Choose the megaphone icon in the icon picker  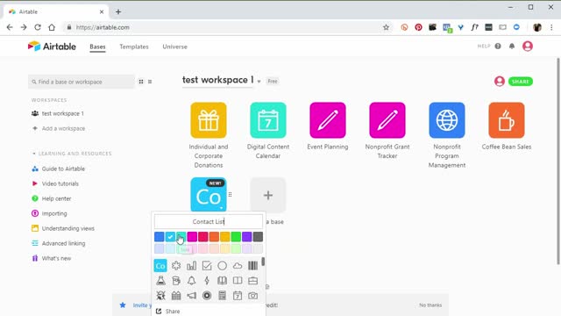click(191, 296)
